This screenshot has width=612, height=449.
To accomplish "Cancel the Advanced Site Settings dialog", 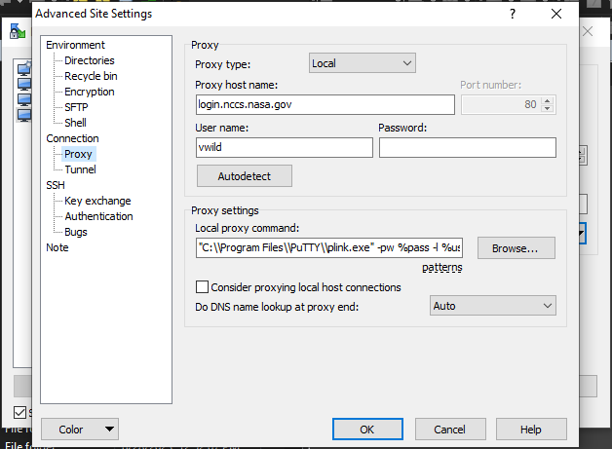I will [x=448, y=430].
